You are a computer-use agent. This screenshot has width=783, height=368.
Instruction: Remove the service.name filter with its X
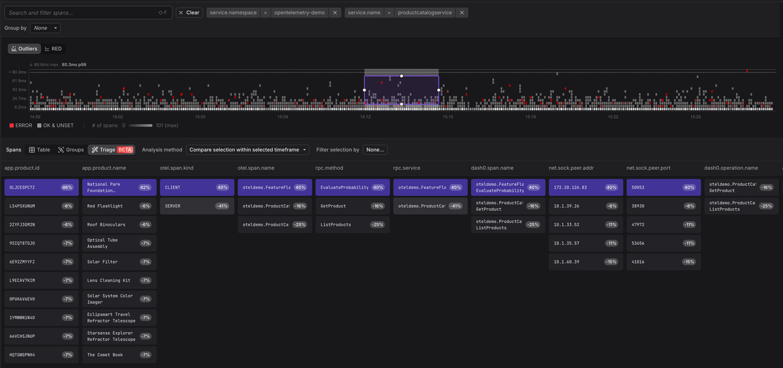462,12
